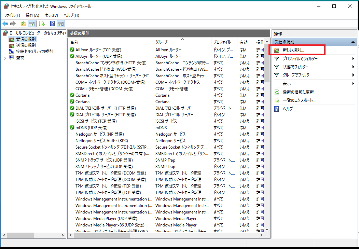359x249 pixels.
Task: Select the COM+ リモート管理 (DCOM-受信) rule
Action: click(x=105, y=88)
